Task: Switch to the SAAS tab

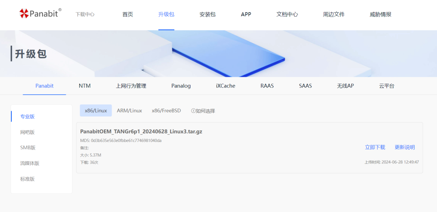Action: point(305,86)
